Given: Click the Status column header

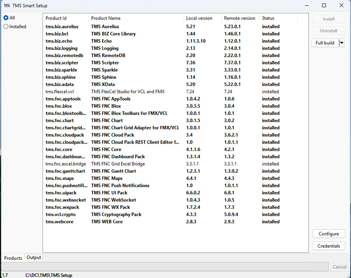Looking at the screenshot, I should coord(268,18).
